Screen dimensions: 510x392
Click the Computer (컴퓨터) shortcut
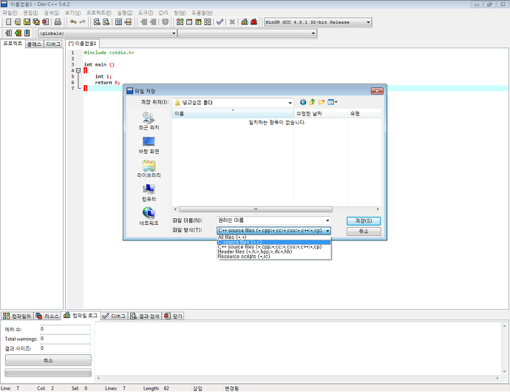click(x=149, y=193)
